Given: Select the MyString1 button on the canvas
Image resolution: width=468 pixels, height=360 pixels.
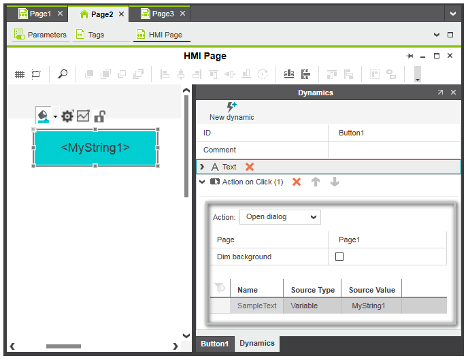Looking at the screenshot, I should 95,148.
